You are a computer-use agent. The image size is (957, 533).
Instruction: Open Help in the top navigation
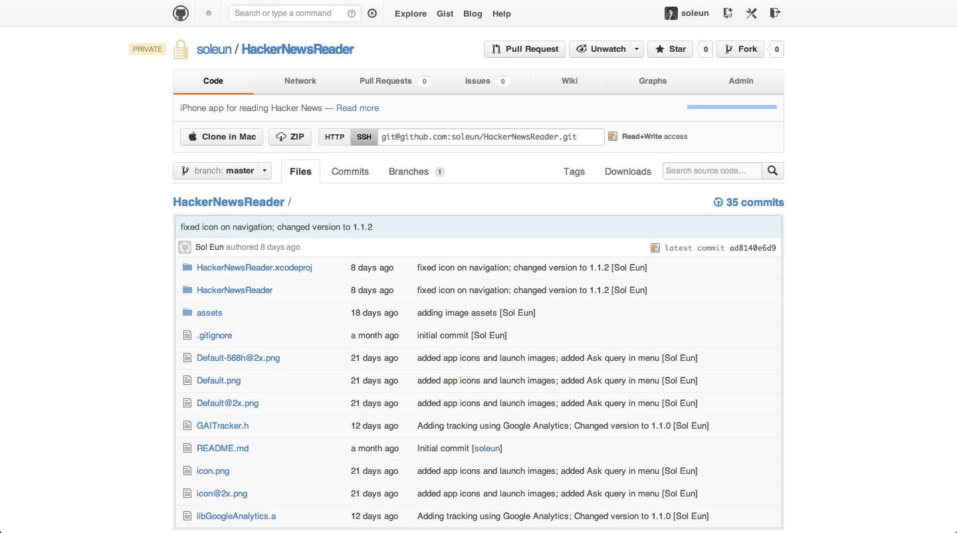pos(502,13)
